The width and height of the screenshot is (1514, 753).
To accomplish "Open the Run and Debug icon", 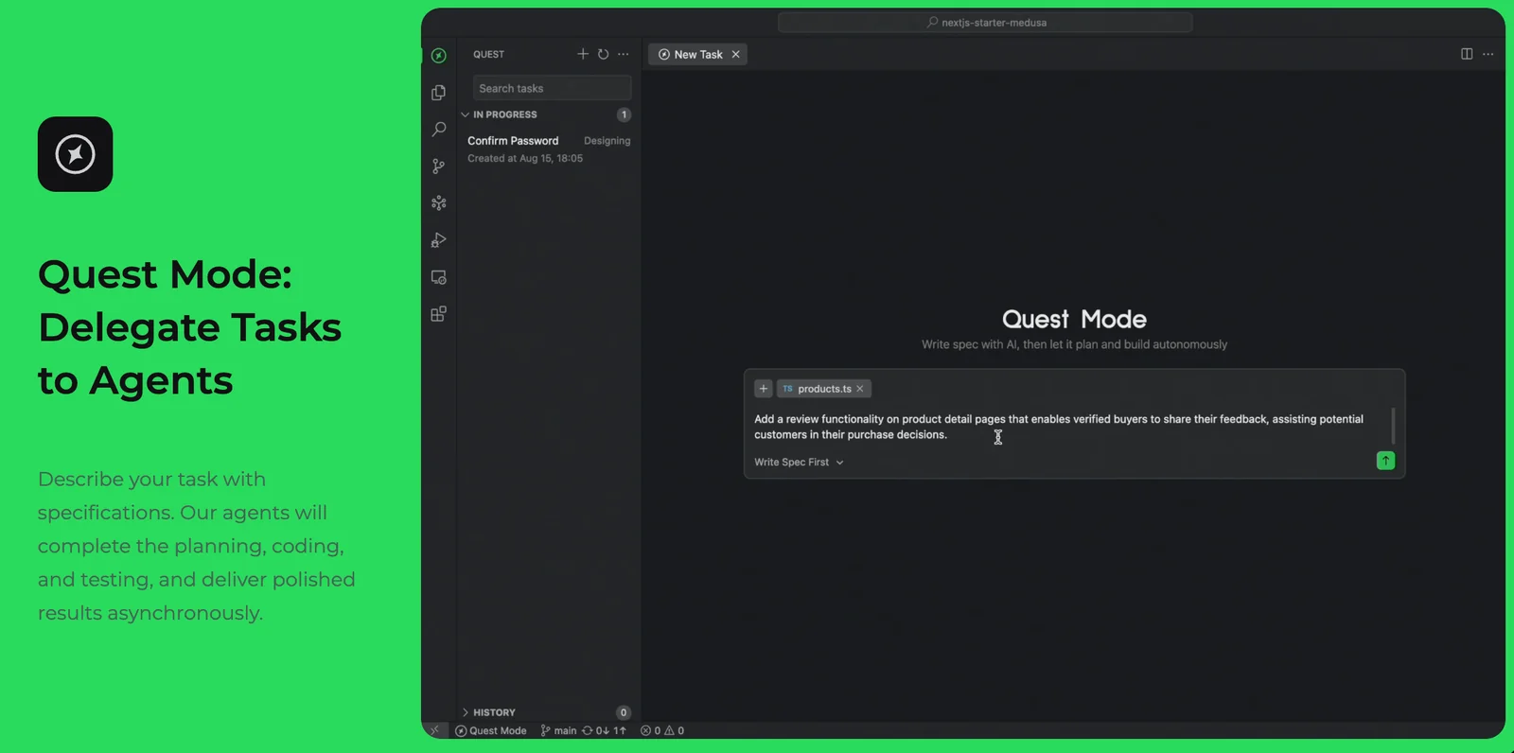I will [438, 240].
